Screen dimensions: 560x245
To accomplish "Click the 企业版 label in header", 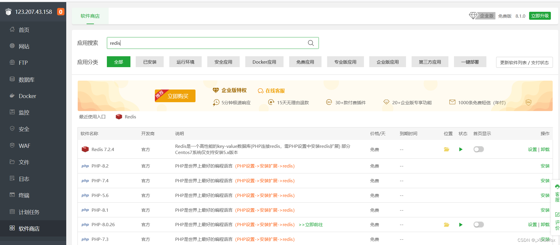I will (x=487, y=16).
